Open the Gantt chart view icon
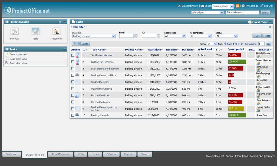277x166 pixels. click(6, 63)
